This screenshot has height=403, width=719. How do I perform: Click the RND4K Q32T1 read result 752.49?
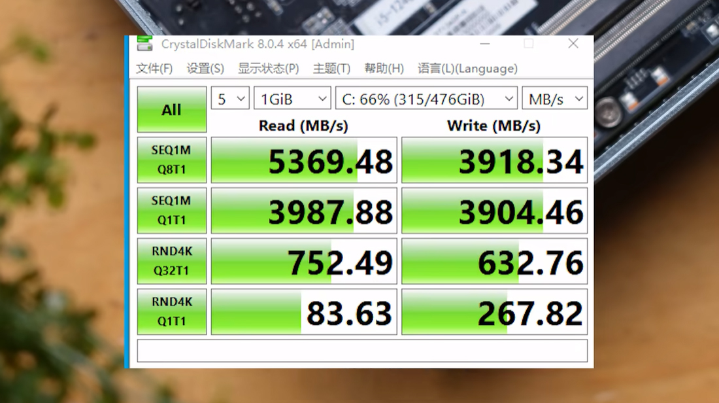304,261
